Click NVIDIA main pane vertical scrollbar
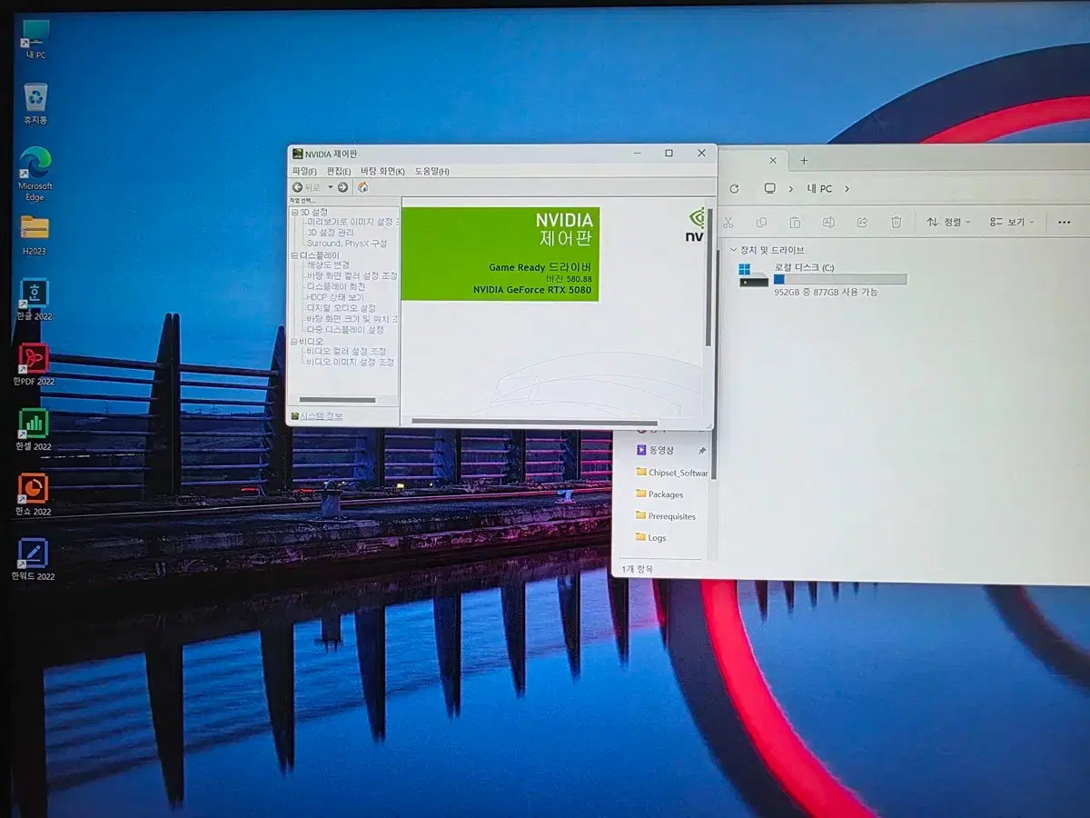This screenshot has width=1090, height=818. (708, 277)
